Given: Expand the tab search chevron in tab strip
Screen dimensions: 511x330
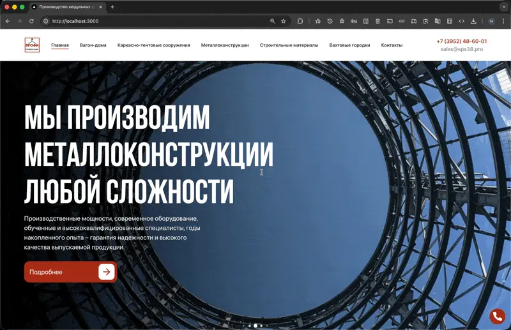Looking at the screenshot, I should [504, 7].
